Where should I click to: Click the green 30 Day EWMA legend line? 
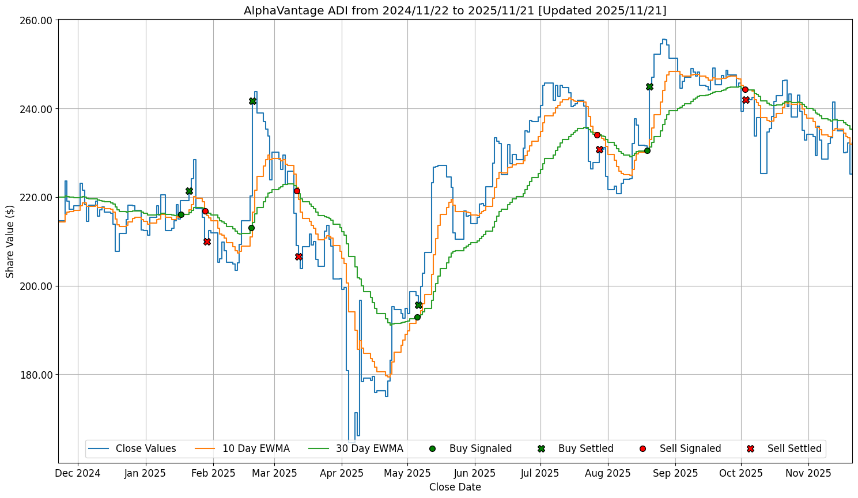[319, 448]
